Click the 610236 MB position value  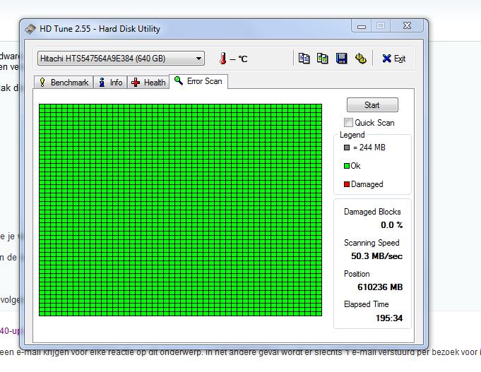click(380, 287)
